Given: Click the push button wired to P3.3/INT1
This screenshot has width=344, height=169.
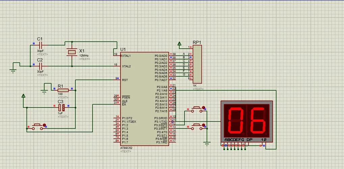Looking at the screenshot, I should click(197, 126).
